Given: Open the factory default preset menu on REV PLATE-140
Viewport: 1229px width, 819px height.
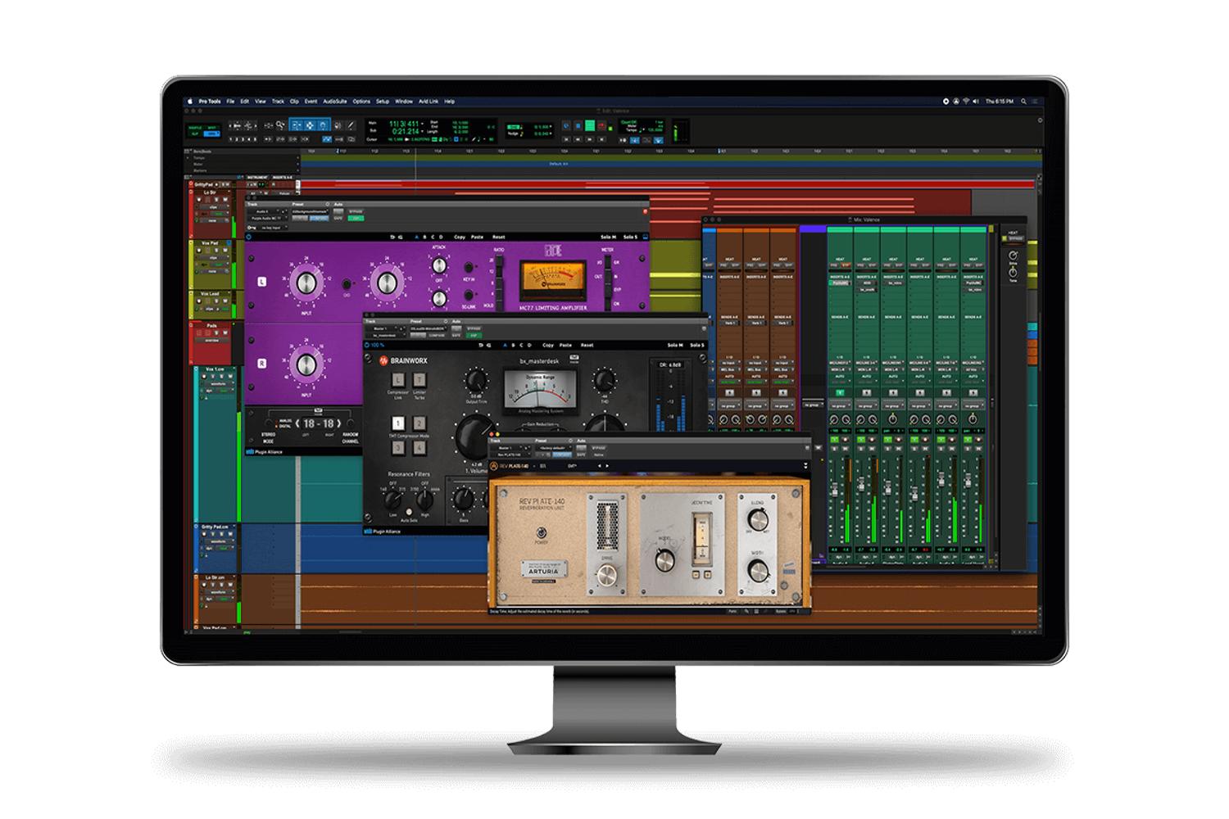Looking at the screenshot, I should click(553, 448).
